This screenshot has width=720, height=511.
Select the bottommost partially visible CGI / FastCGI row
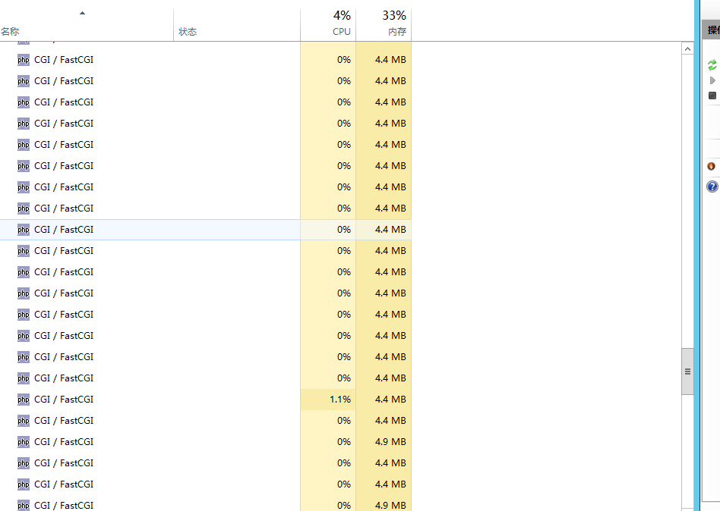click(x=64, y=505)
